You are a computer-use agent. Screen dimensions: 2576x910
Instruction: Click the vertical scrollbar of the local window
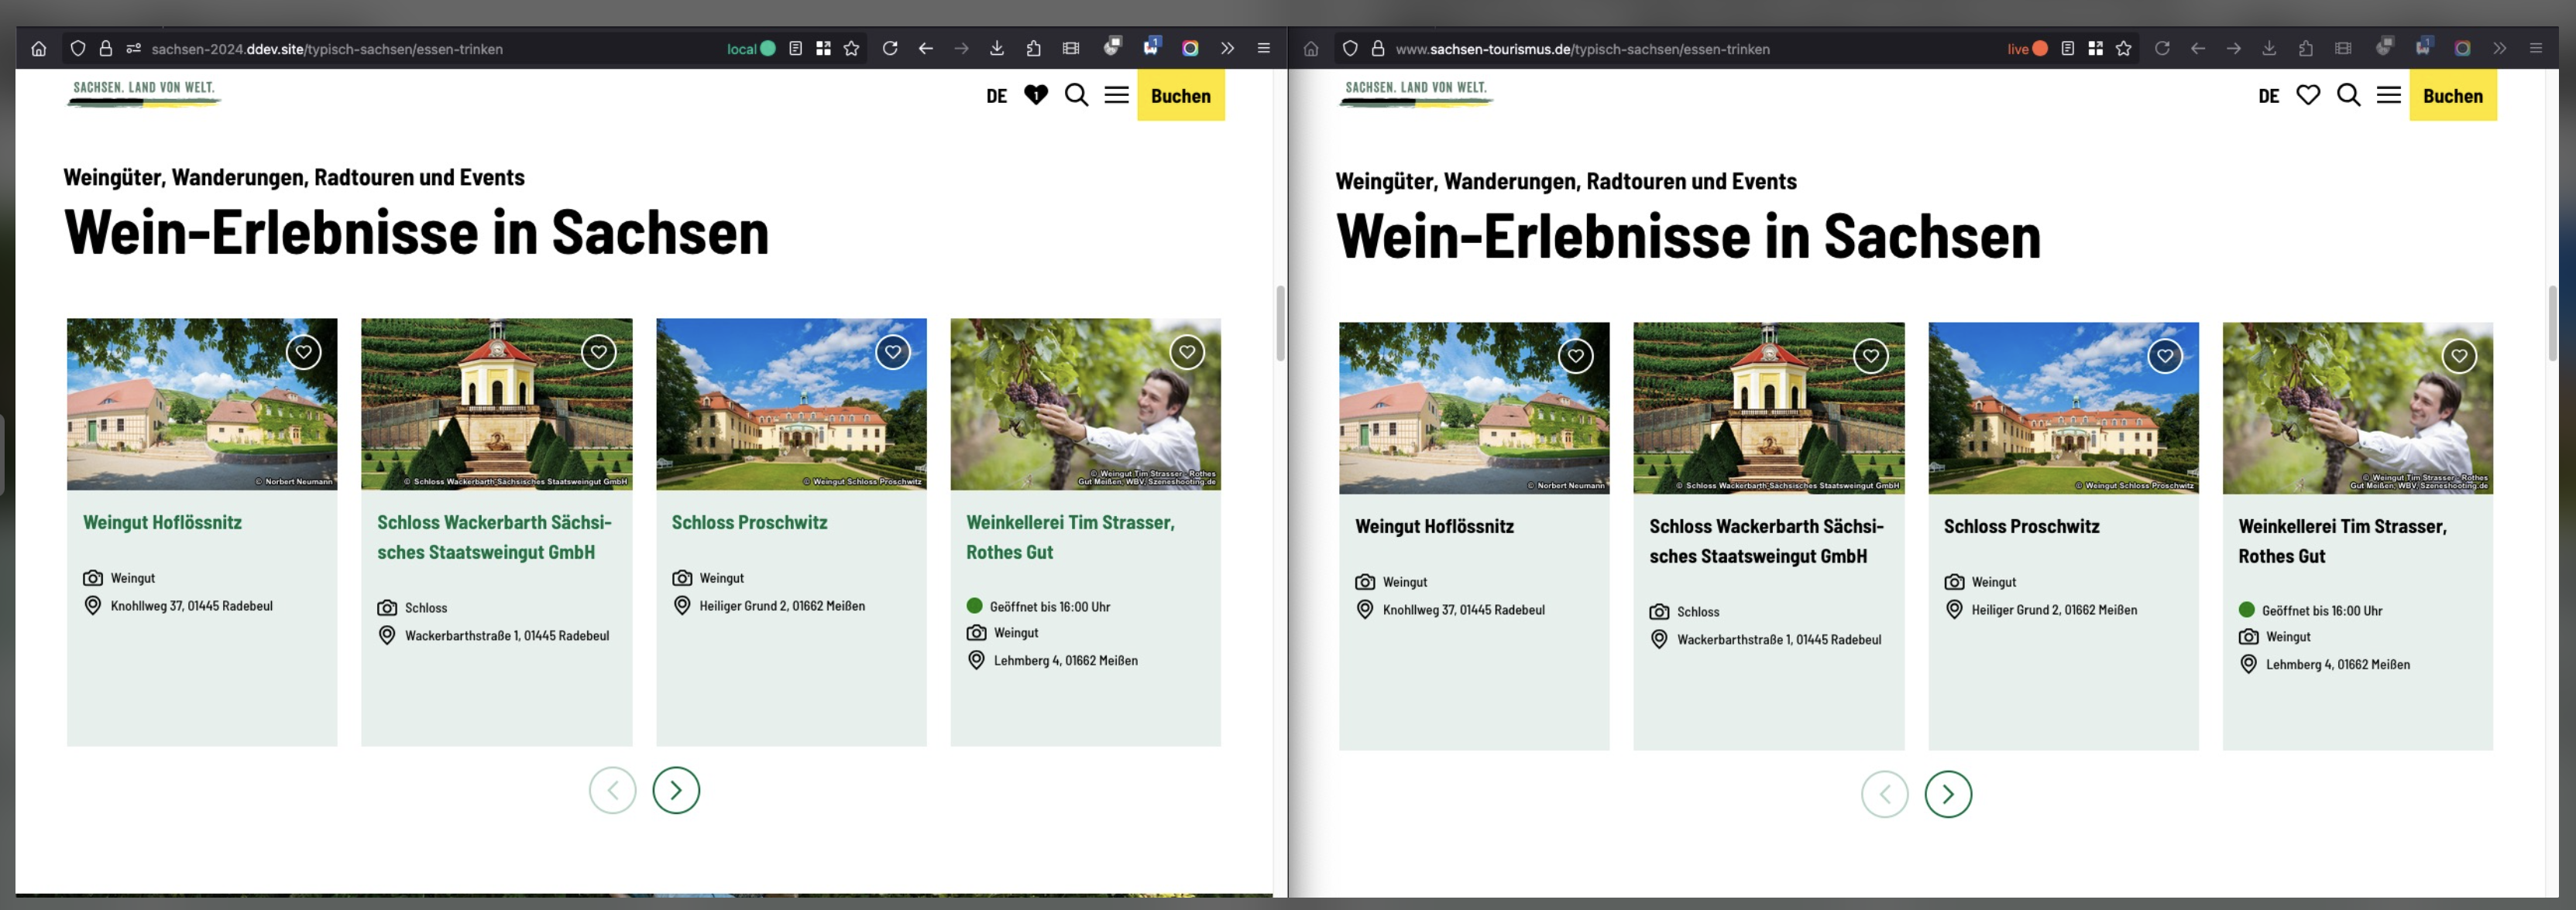(x=1280, y=323)
